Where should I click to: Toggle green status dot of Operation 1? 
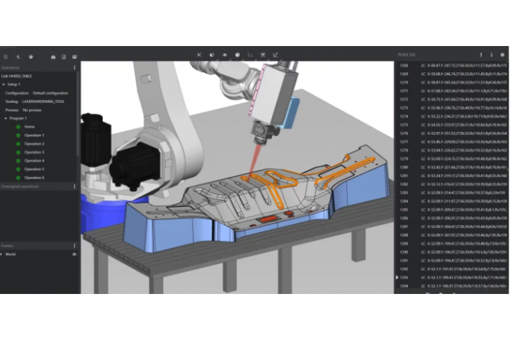tap(17, 135)
